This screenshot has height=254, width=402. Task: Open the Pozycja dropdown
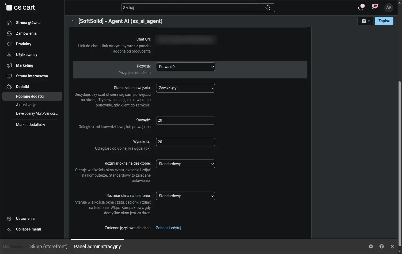pyautogui.click(x=185, y=67)
